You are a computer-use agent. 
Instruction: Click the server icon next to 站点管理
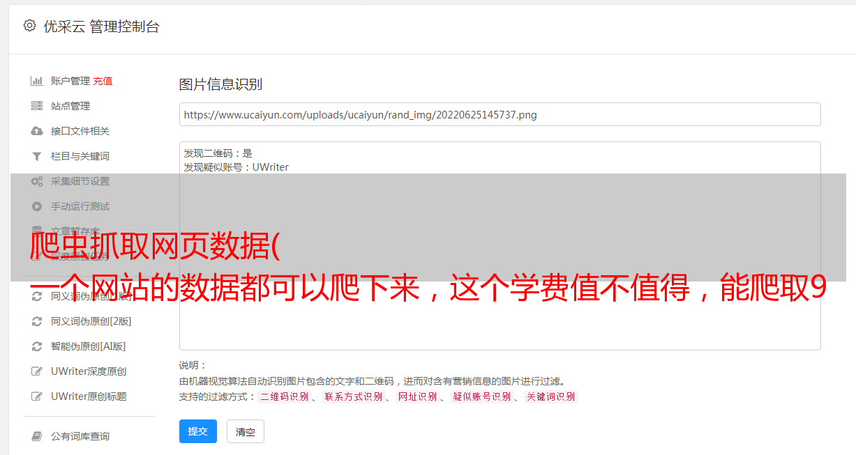coord(37,106)
